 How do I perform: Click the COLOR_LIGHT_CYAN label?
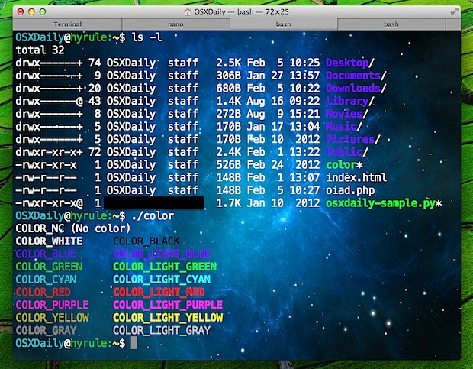162,280
